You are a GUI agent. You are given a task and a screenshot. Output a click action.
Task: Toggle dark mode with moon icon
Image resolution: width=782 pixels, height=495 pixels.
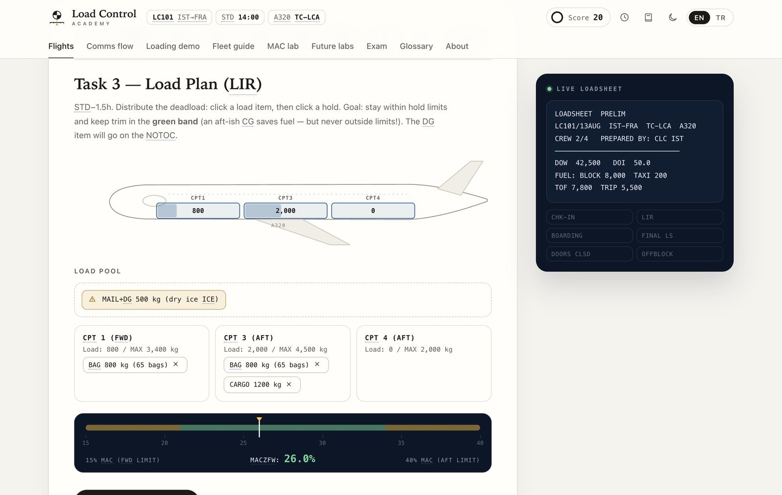(x=673, y=18)
